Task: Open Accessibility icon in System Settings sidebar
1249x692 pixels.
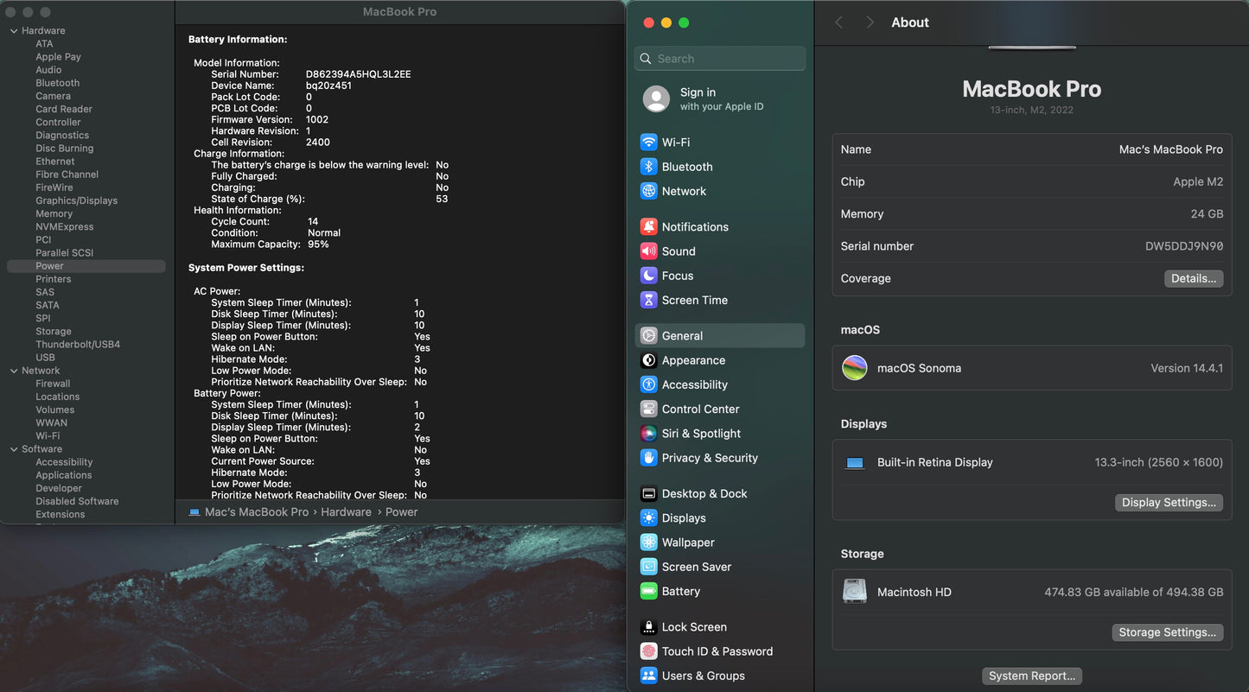Action: 648,384
